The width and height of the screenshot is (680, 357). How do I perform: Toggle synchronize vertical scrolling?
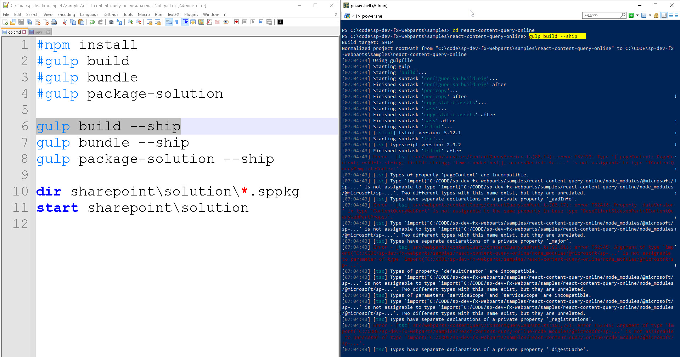tap(150, 22)
